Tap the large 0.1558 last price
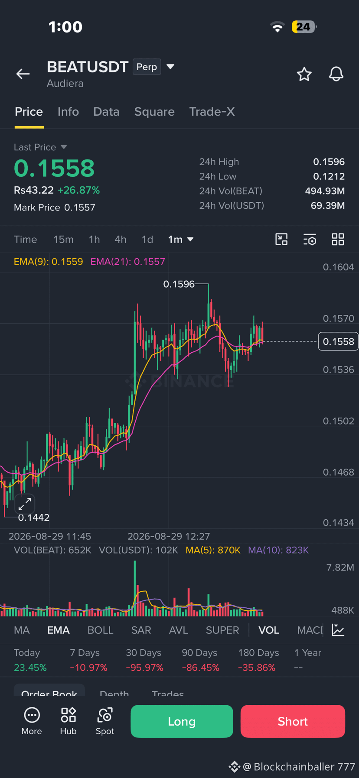The width and height of the screenshot is (359, 778). point(54,168)
